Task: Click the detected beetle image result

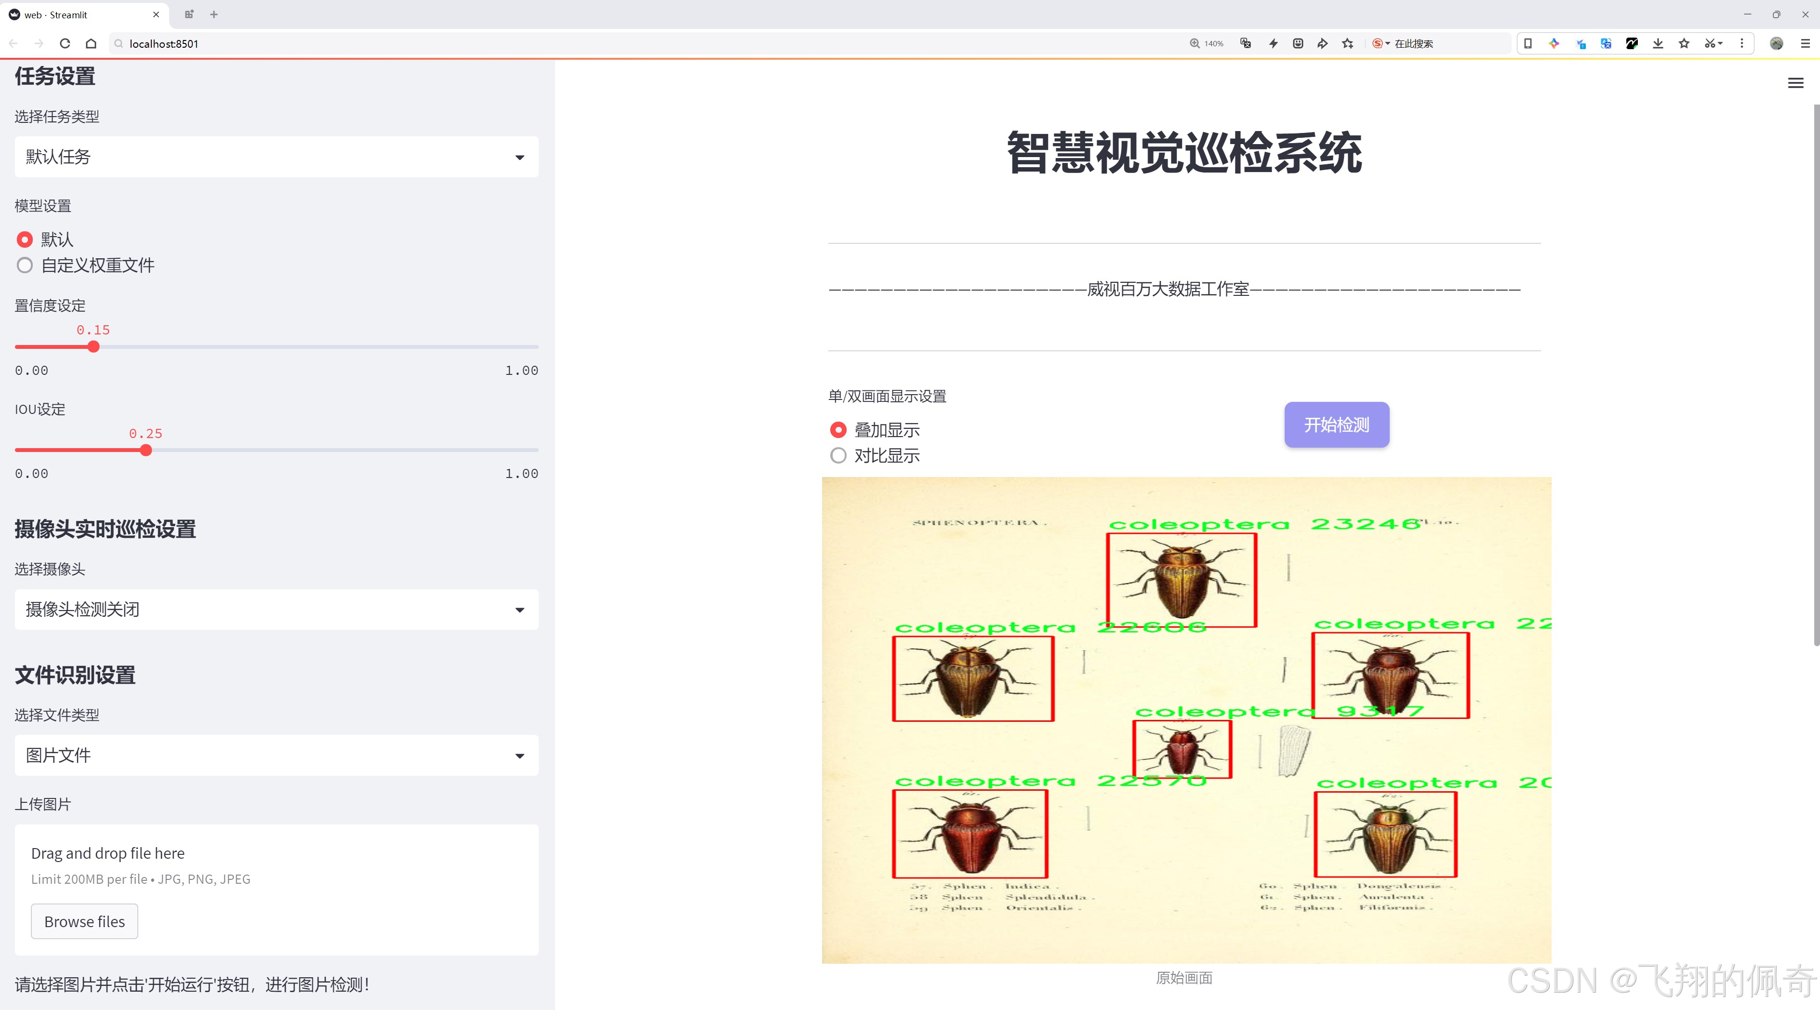Action: click(1186, 720)
